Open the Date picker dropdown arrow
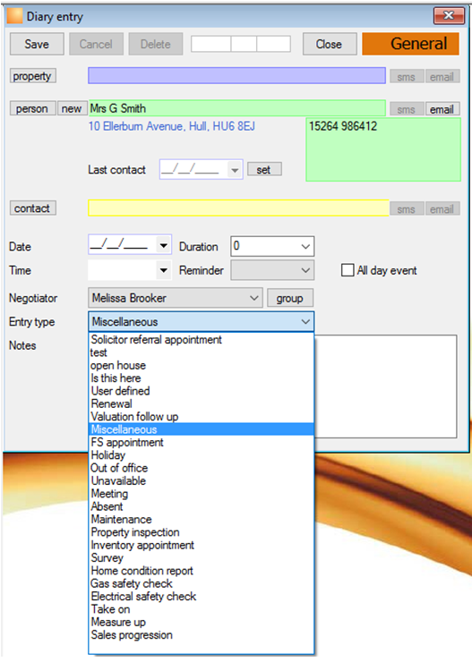This screenshot has height=662, width=472. click(164, 245)
